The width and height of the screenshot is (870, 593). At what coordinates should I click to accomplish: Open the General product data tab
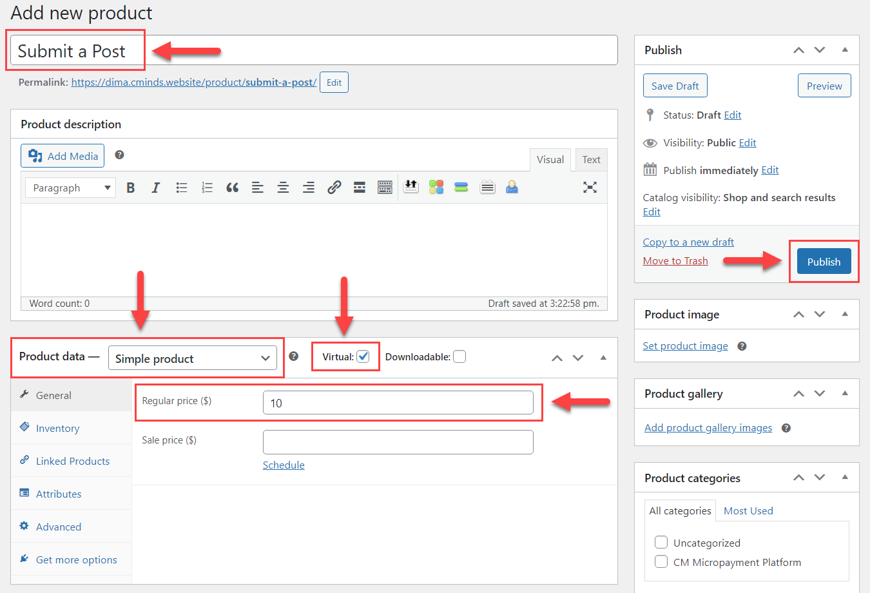(x=72, y=395)
